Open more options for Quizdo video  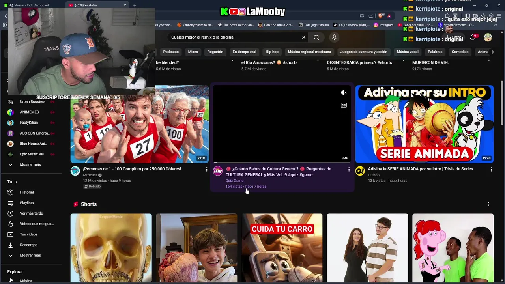tap(491, 169)
